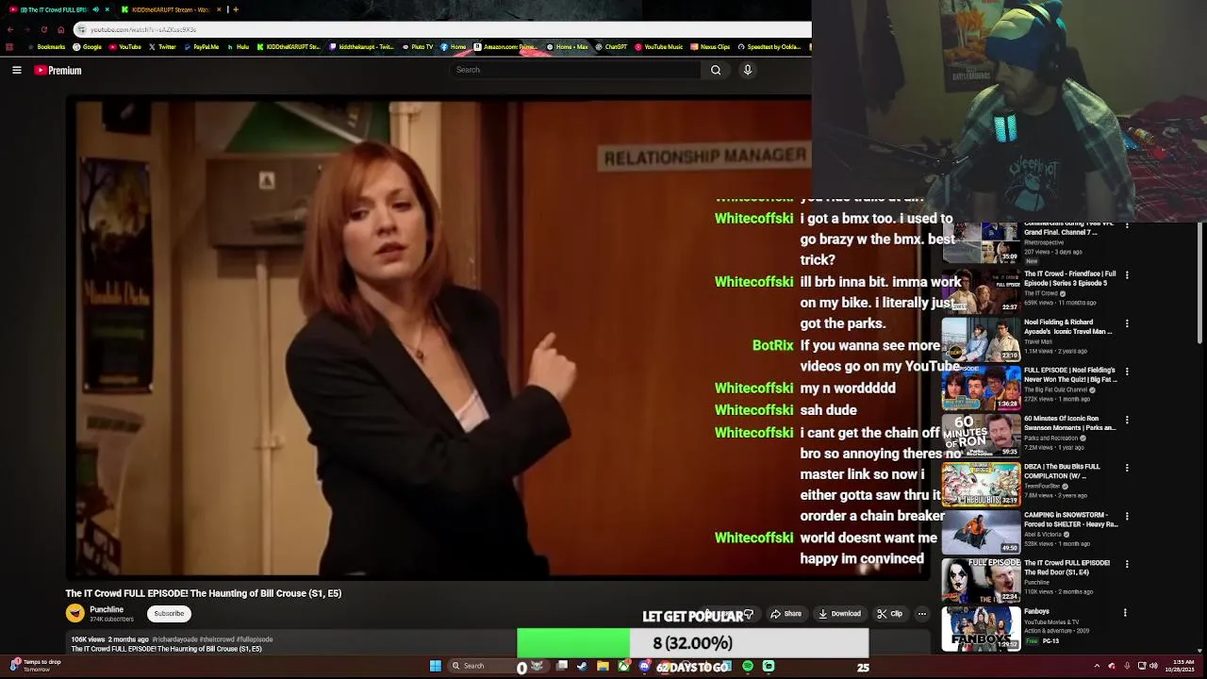Image resolution: width=1207 pixels, height=679 pixels.
Task: Open options for the Ron Swanson Moments video
Action: (1126, 420)
